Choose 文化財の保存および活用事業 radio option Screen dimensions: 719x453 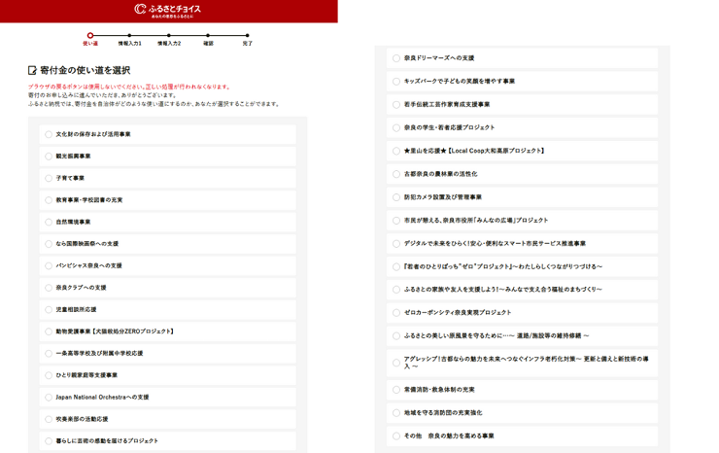(x=49, y=134)
